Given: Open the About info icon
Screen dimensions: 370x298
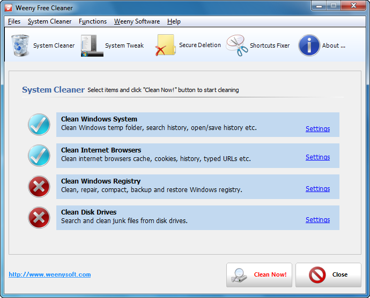Looking at the screenshot, I should pos(309,45).
